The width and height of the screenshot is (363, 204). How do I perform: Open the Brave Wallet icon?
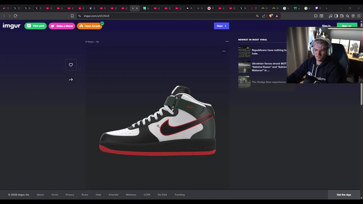pyautogui.click(x=342, y=16)
